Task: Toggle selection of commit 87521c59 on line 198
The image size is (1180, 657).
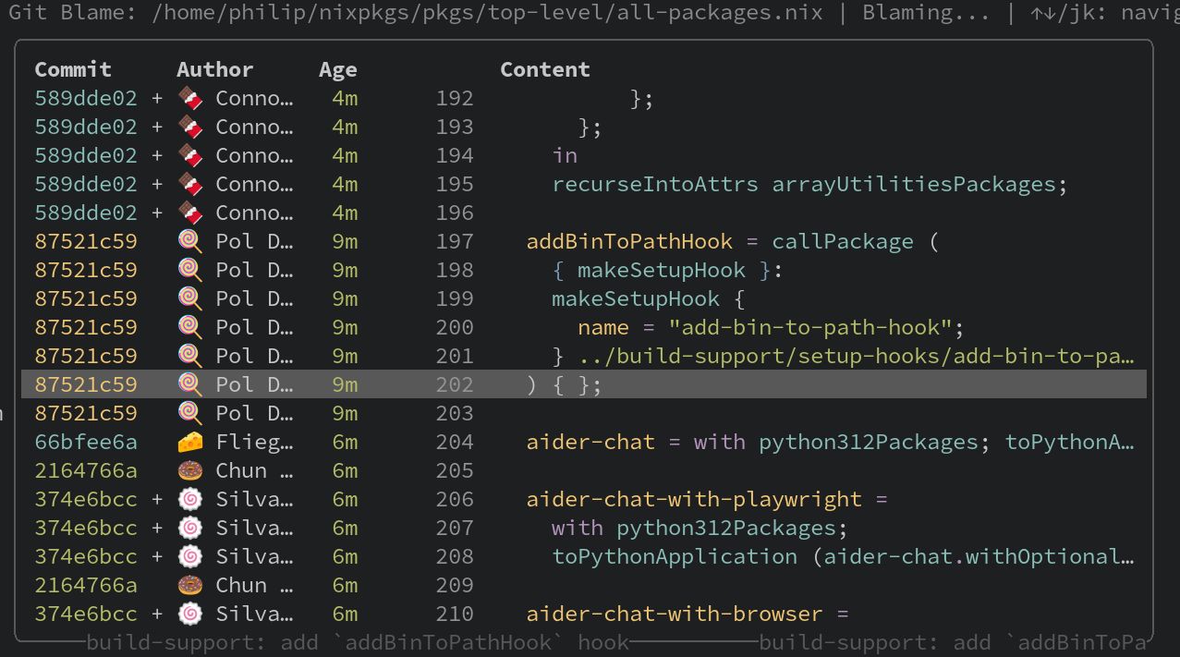Action: tap(85, 270)
